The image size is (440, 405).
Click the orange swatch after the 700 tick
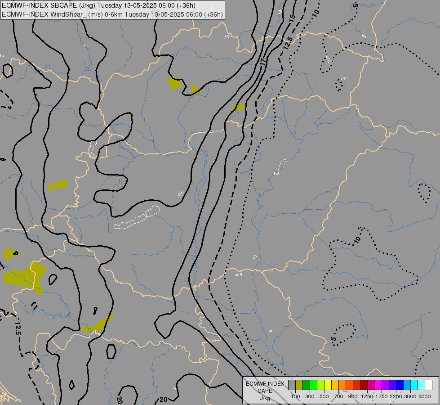click(342, 385)
